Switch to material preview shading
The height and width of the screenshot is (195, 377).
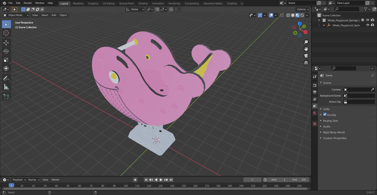click(298, 15)
